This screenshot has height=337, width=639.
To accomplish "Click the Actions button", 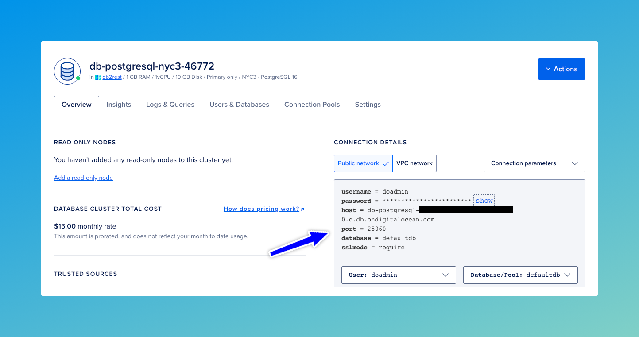I will pos(562,69).
